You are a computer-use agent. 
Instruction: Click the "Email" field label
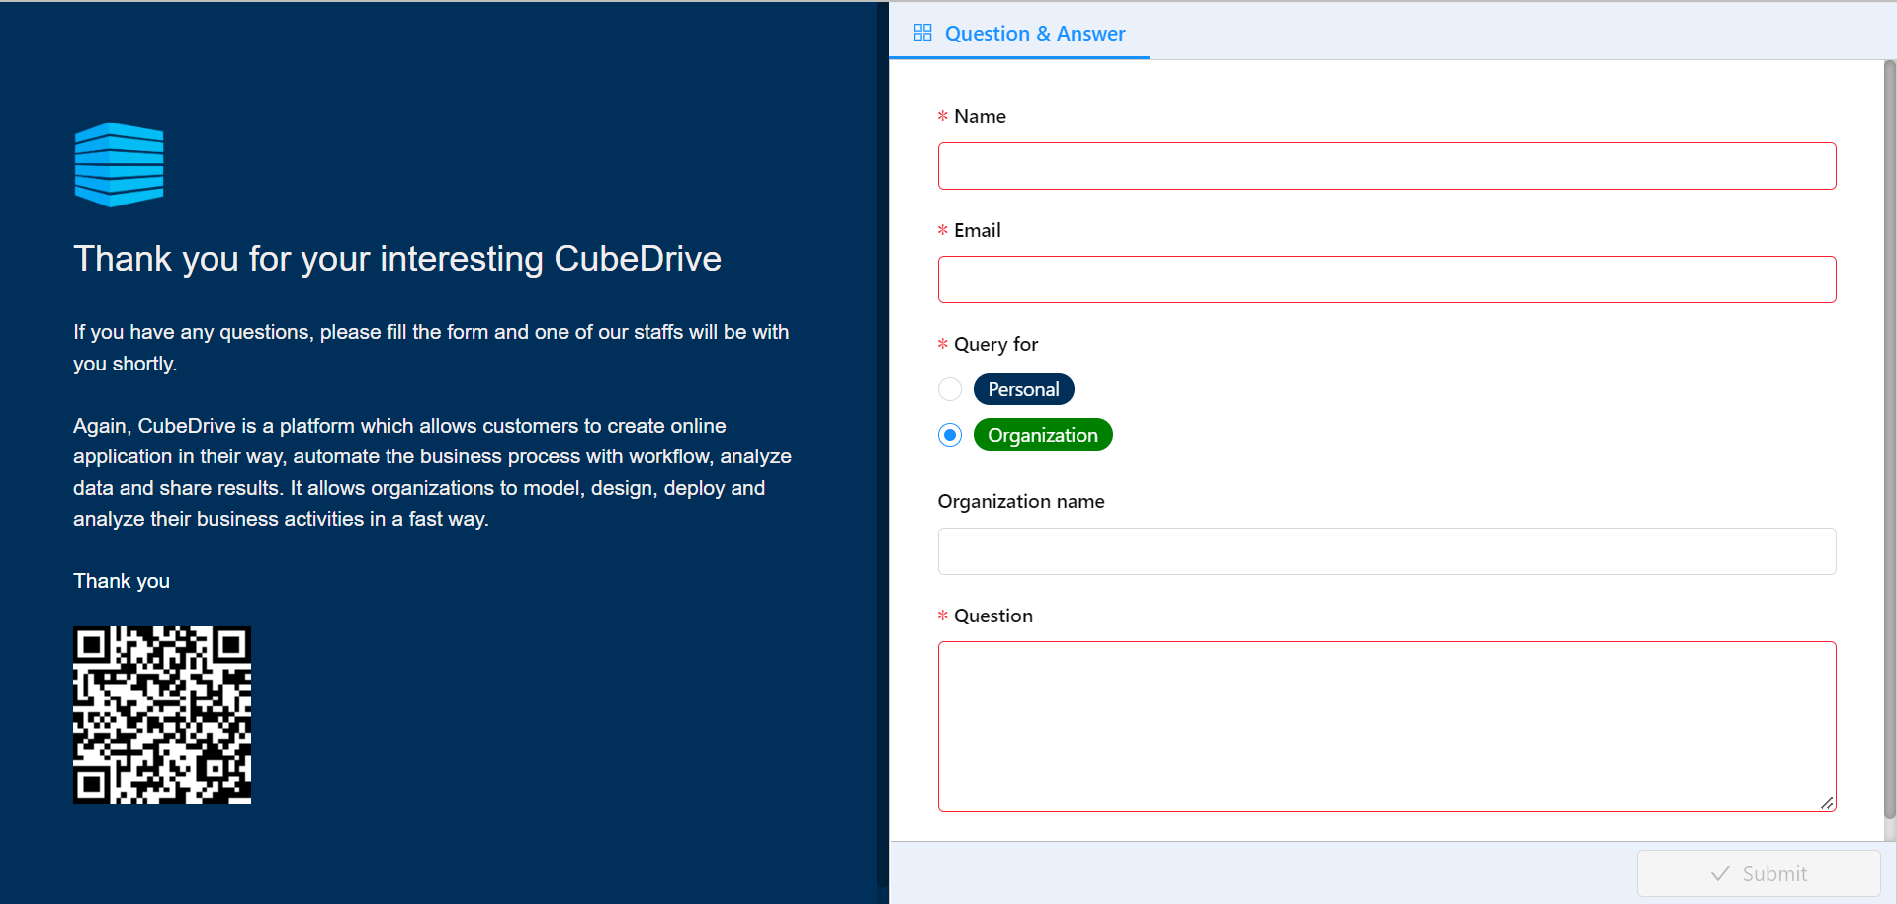tap(978, 230)
